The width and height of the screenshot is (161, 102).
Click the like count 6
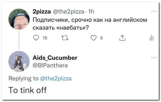pyautogui.click(x=101, y=38)
